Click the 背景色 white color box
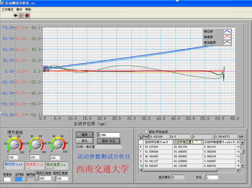The width and height of the screenshot is (252, 188). click(7, 179)
